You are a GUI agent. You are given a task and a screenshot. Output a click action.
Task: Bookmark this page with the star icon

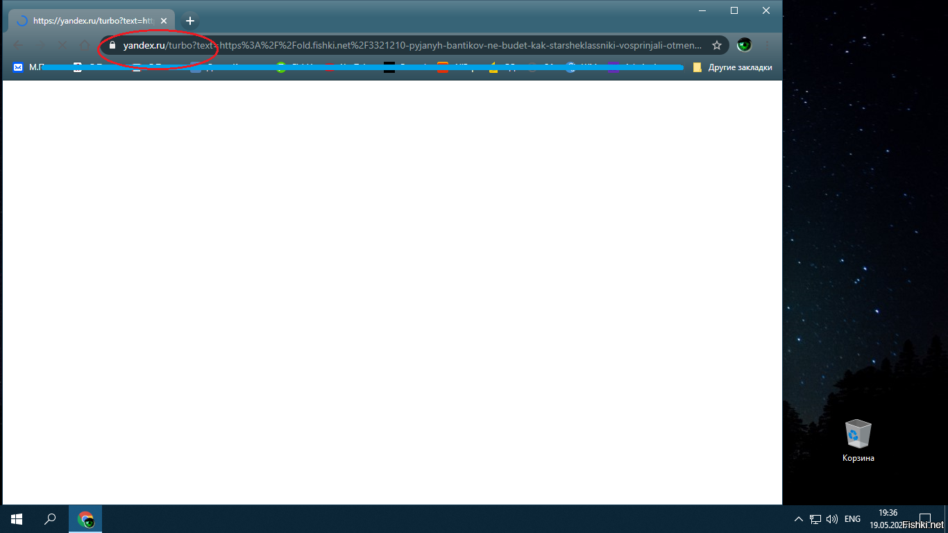[x=717, y=45]
